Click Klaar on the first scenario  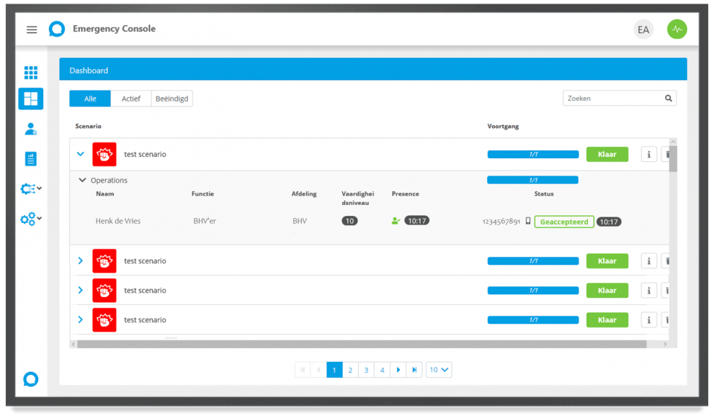tap(607, 154)
